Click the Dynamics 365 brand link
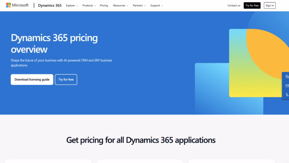Image resolution: width=289 pixels, height=163 pixels. (50, 5)
